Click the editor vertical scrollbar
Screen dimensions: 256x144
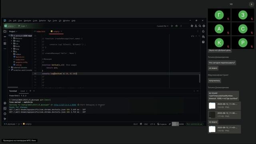200,78
